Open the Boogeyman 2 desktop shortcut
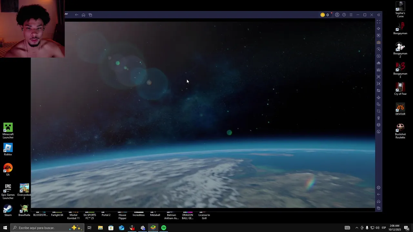Image resolution: width=413 pixels, height=232 pixels. [400, 50]
